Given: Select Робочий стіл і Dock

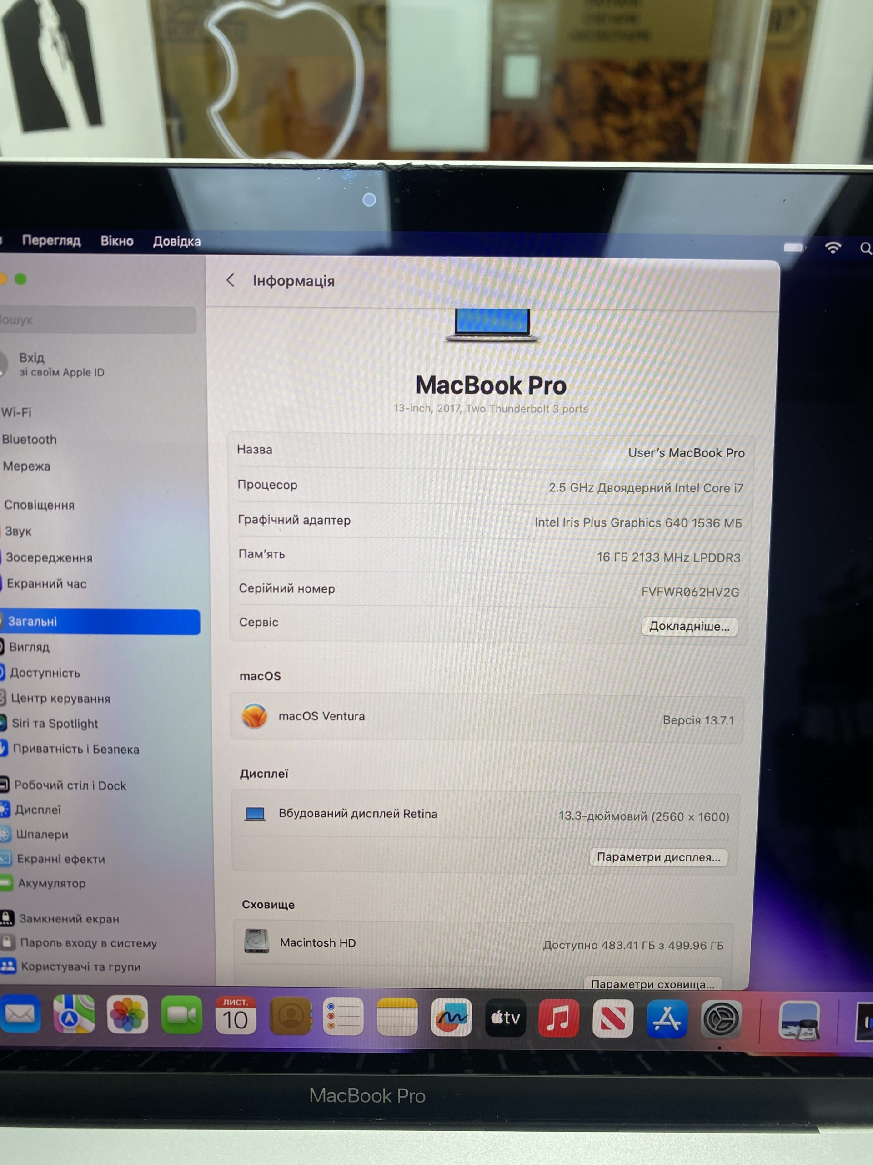Looking at the screenshot, I should (70, 785).
